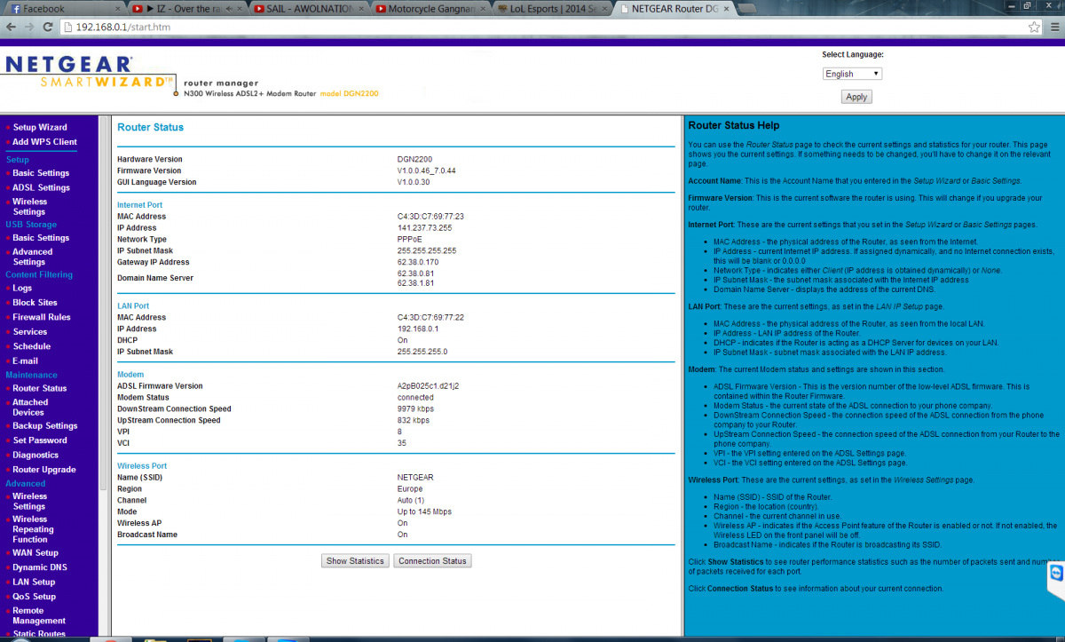
Task: Click the firmware version V1.0.0.46_7.0.44
Action: pyautogui.click(x=427, y=170)
